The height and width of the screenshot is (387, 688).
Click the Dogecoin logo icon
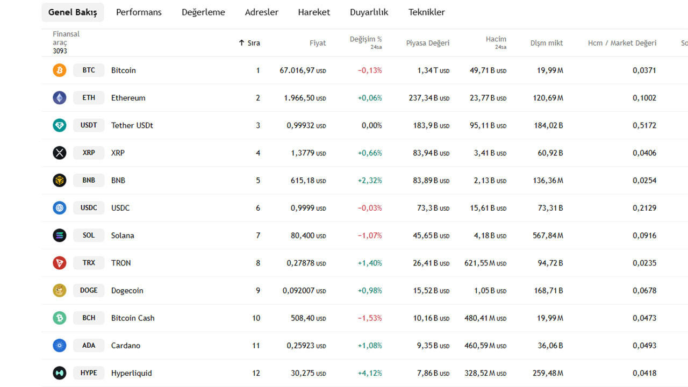coord(60,290)
